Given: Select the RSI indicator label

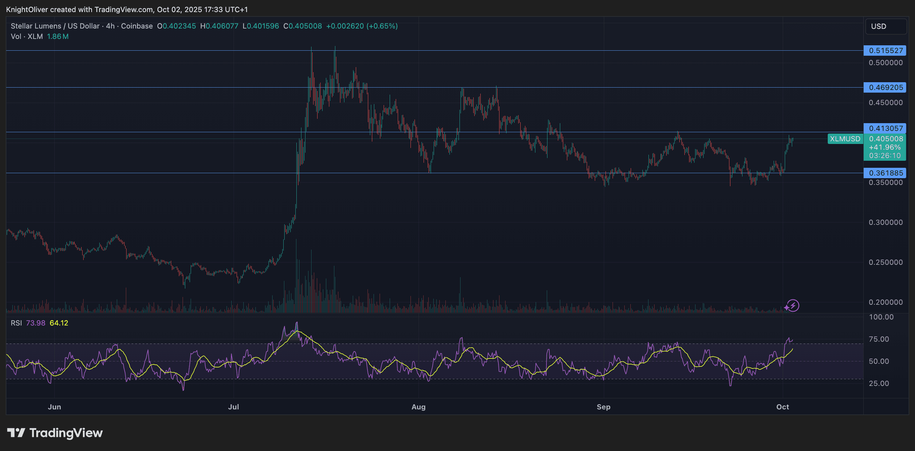Looking at the screenshot, I should click(x=16, y=323).
